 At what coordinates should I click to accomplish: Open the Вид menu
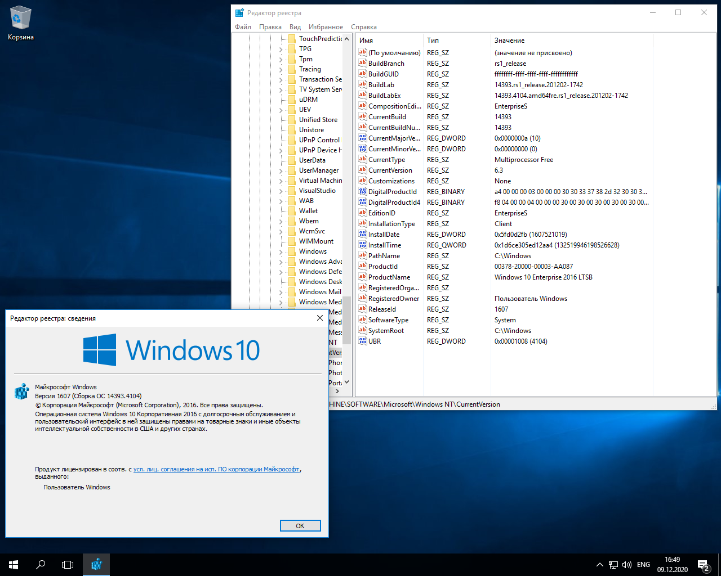coord(295,26)
